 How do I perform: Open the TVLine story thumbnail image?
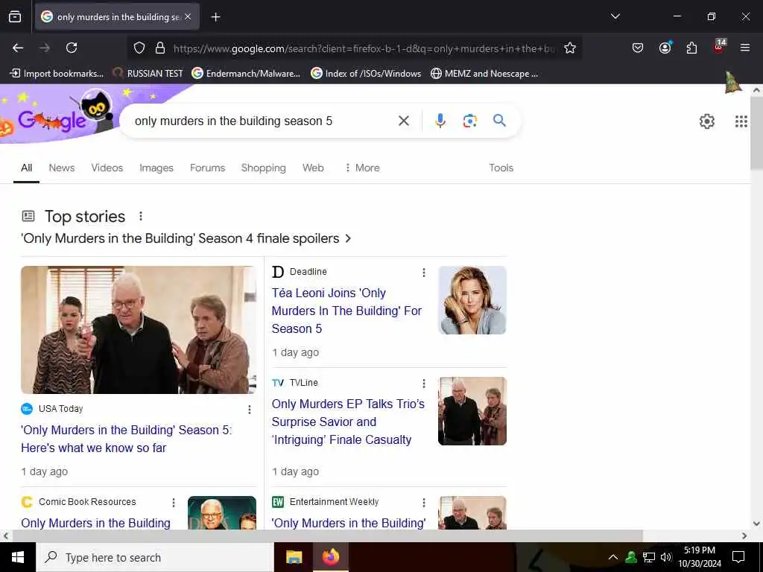[x=472, y=411]
